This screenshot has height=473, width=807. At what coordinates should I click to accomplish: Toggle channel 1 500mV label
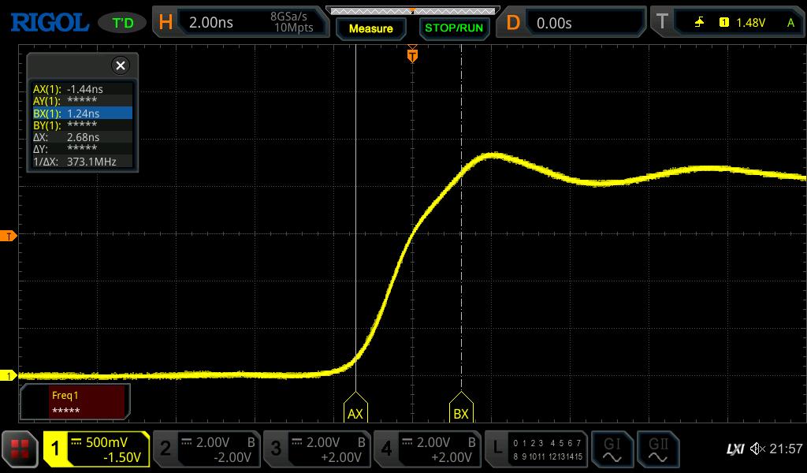(x=107, y=442)
